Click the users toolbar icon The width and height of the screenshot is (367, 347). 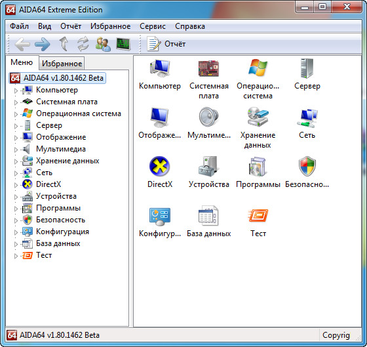click(x=103, y=44)
